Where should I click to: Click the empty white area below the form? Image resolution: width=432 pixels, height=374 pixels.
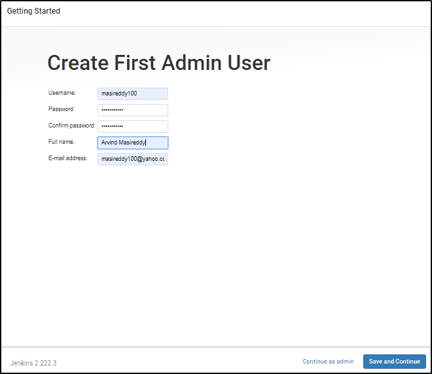coord(216,262)
